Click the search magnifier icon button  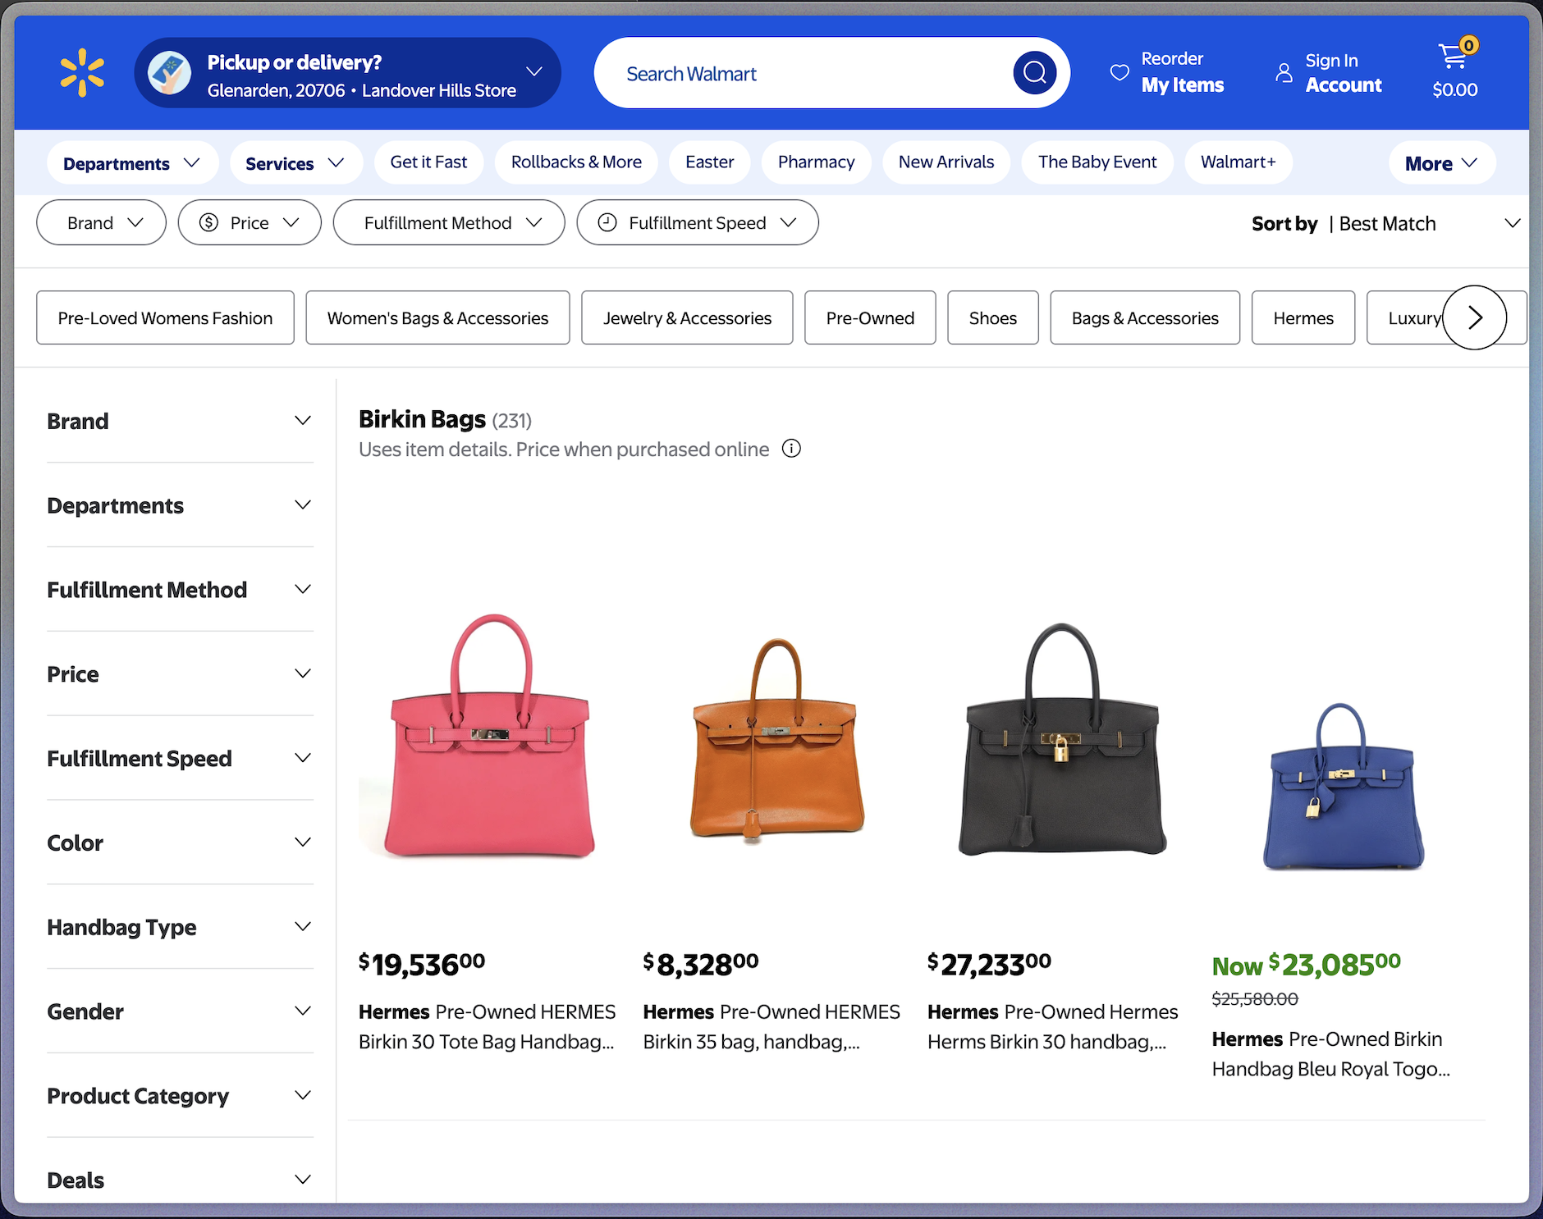(1034, 73)
